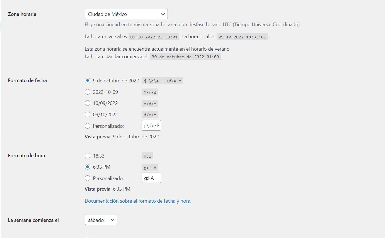Viewport: 385px width, 238px height.
Task: Select the 6:33 PM time format radio
Action: (x=88, y=167)
